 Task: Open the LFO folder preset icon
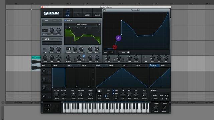tap(99, 91)
